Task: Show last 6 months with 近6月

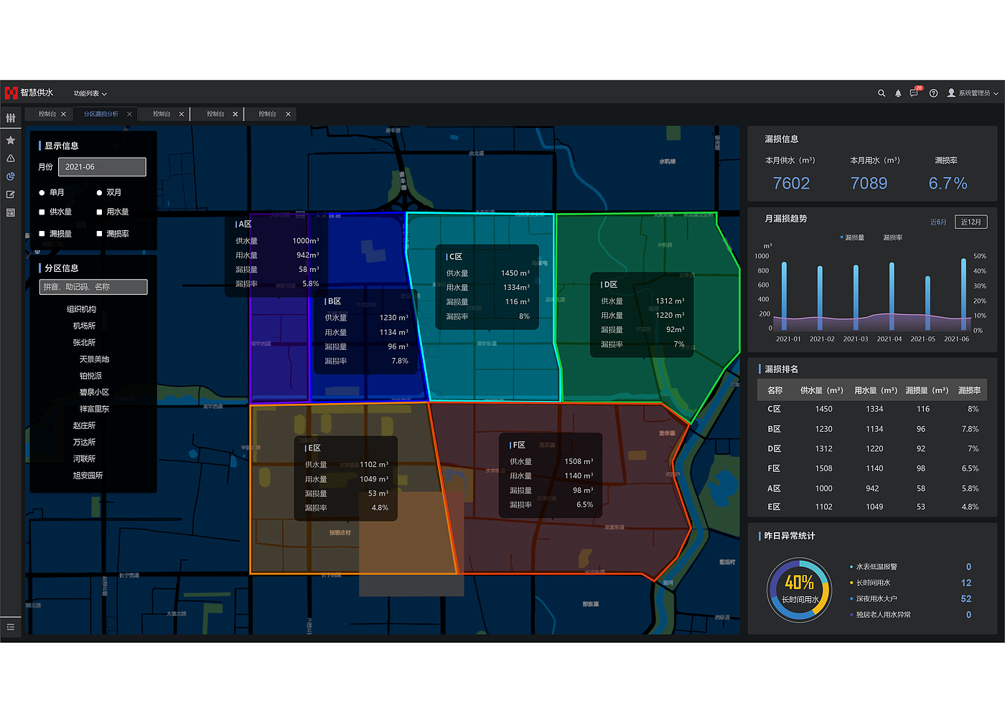Action: click(938, 222)
